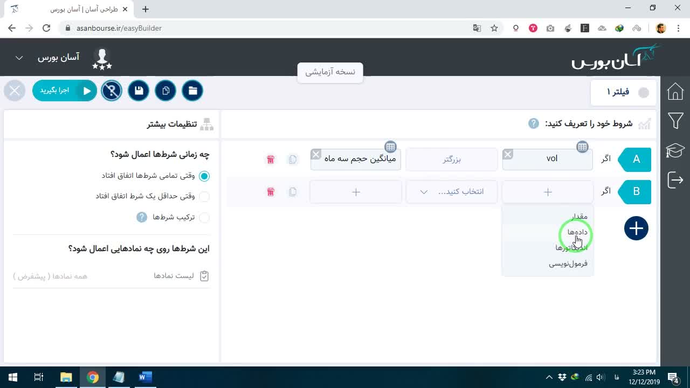This screenshot has width=690, height=388.
Task: Duplicate row B using copy icon
Action: click(293, 192)
